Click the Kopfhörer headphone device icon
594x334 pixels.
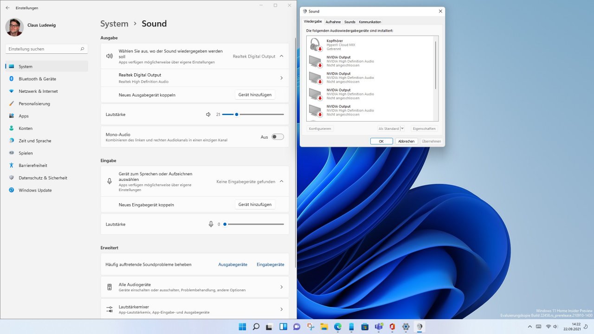pyautogui.click(x=316, y=45)
